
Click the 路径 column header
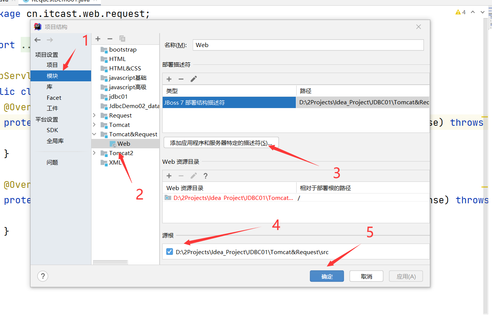tap(363, 91)
